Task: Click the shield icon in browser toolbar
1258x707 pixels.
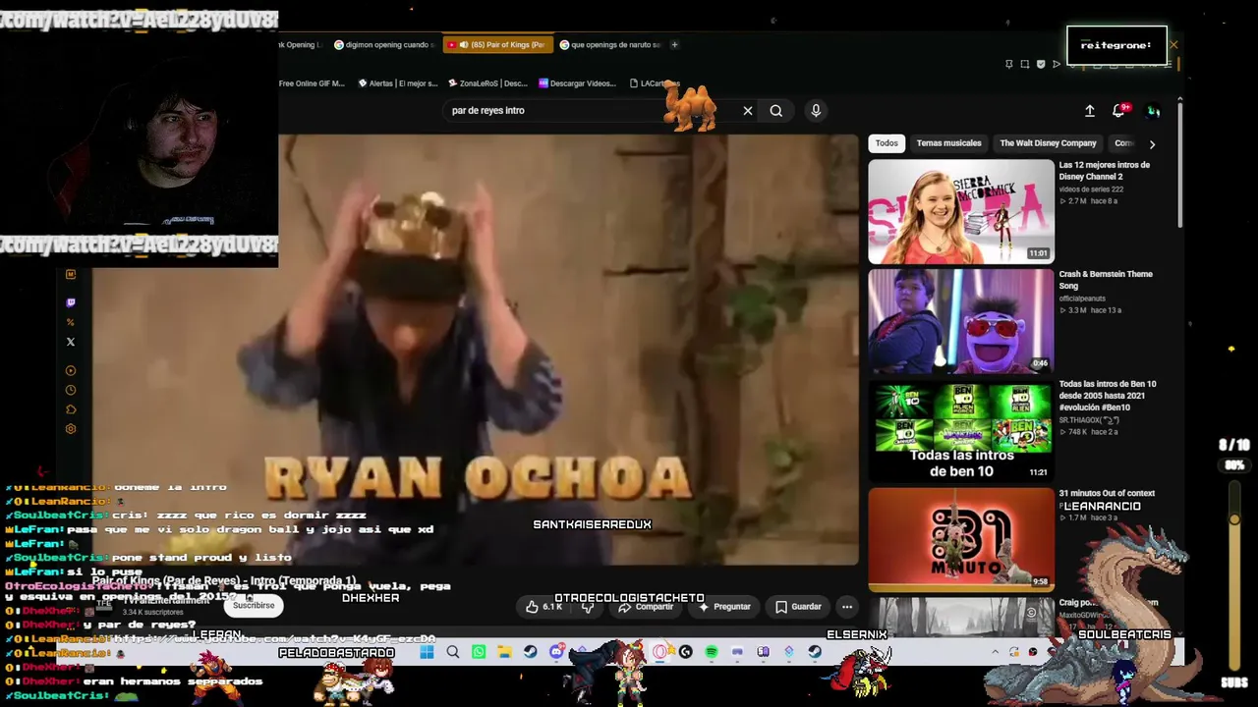Action: [1041, 65]
